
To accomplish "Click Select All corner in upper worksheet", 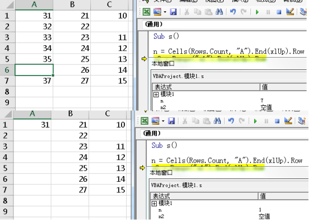I will (7, 4).
